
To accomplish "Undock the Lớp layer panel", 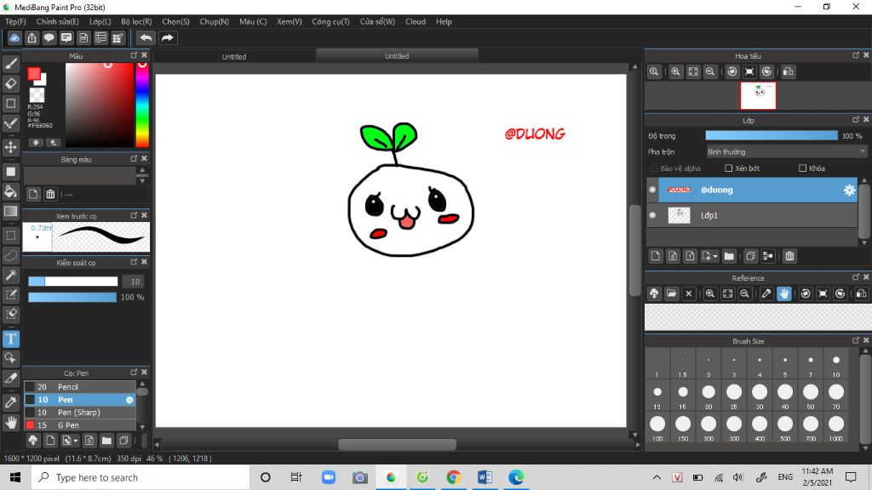I will coord(856,119).
